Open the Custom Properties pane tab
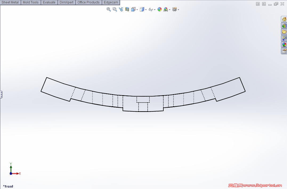This screenshot has height=189, width=287. point(284,51)
